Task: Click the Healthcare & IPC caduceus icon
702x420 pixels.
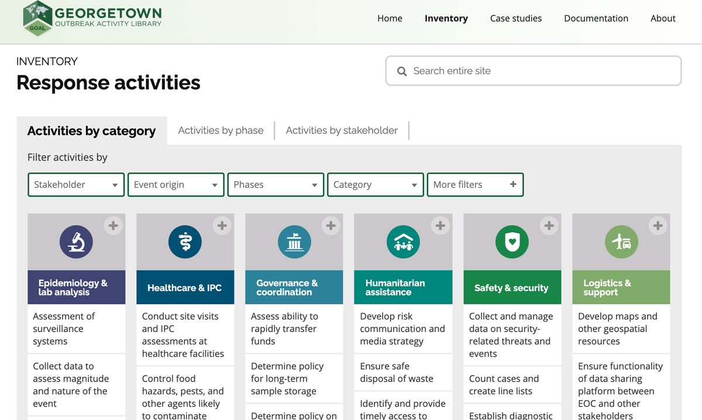Action: pos(185,242)
